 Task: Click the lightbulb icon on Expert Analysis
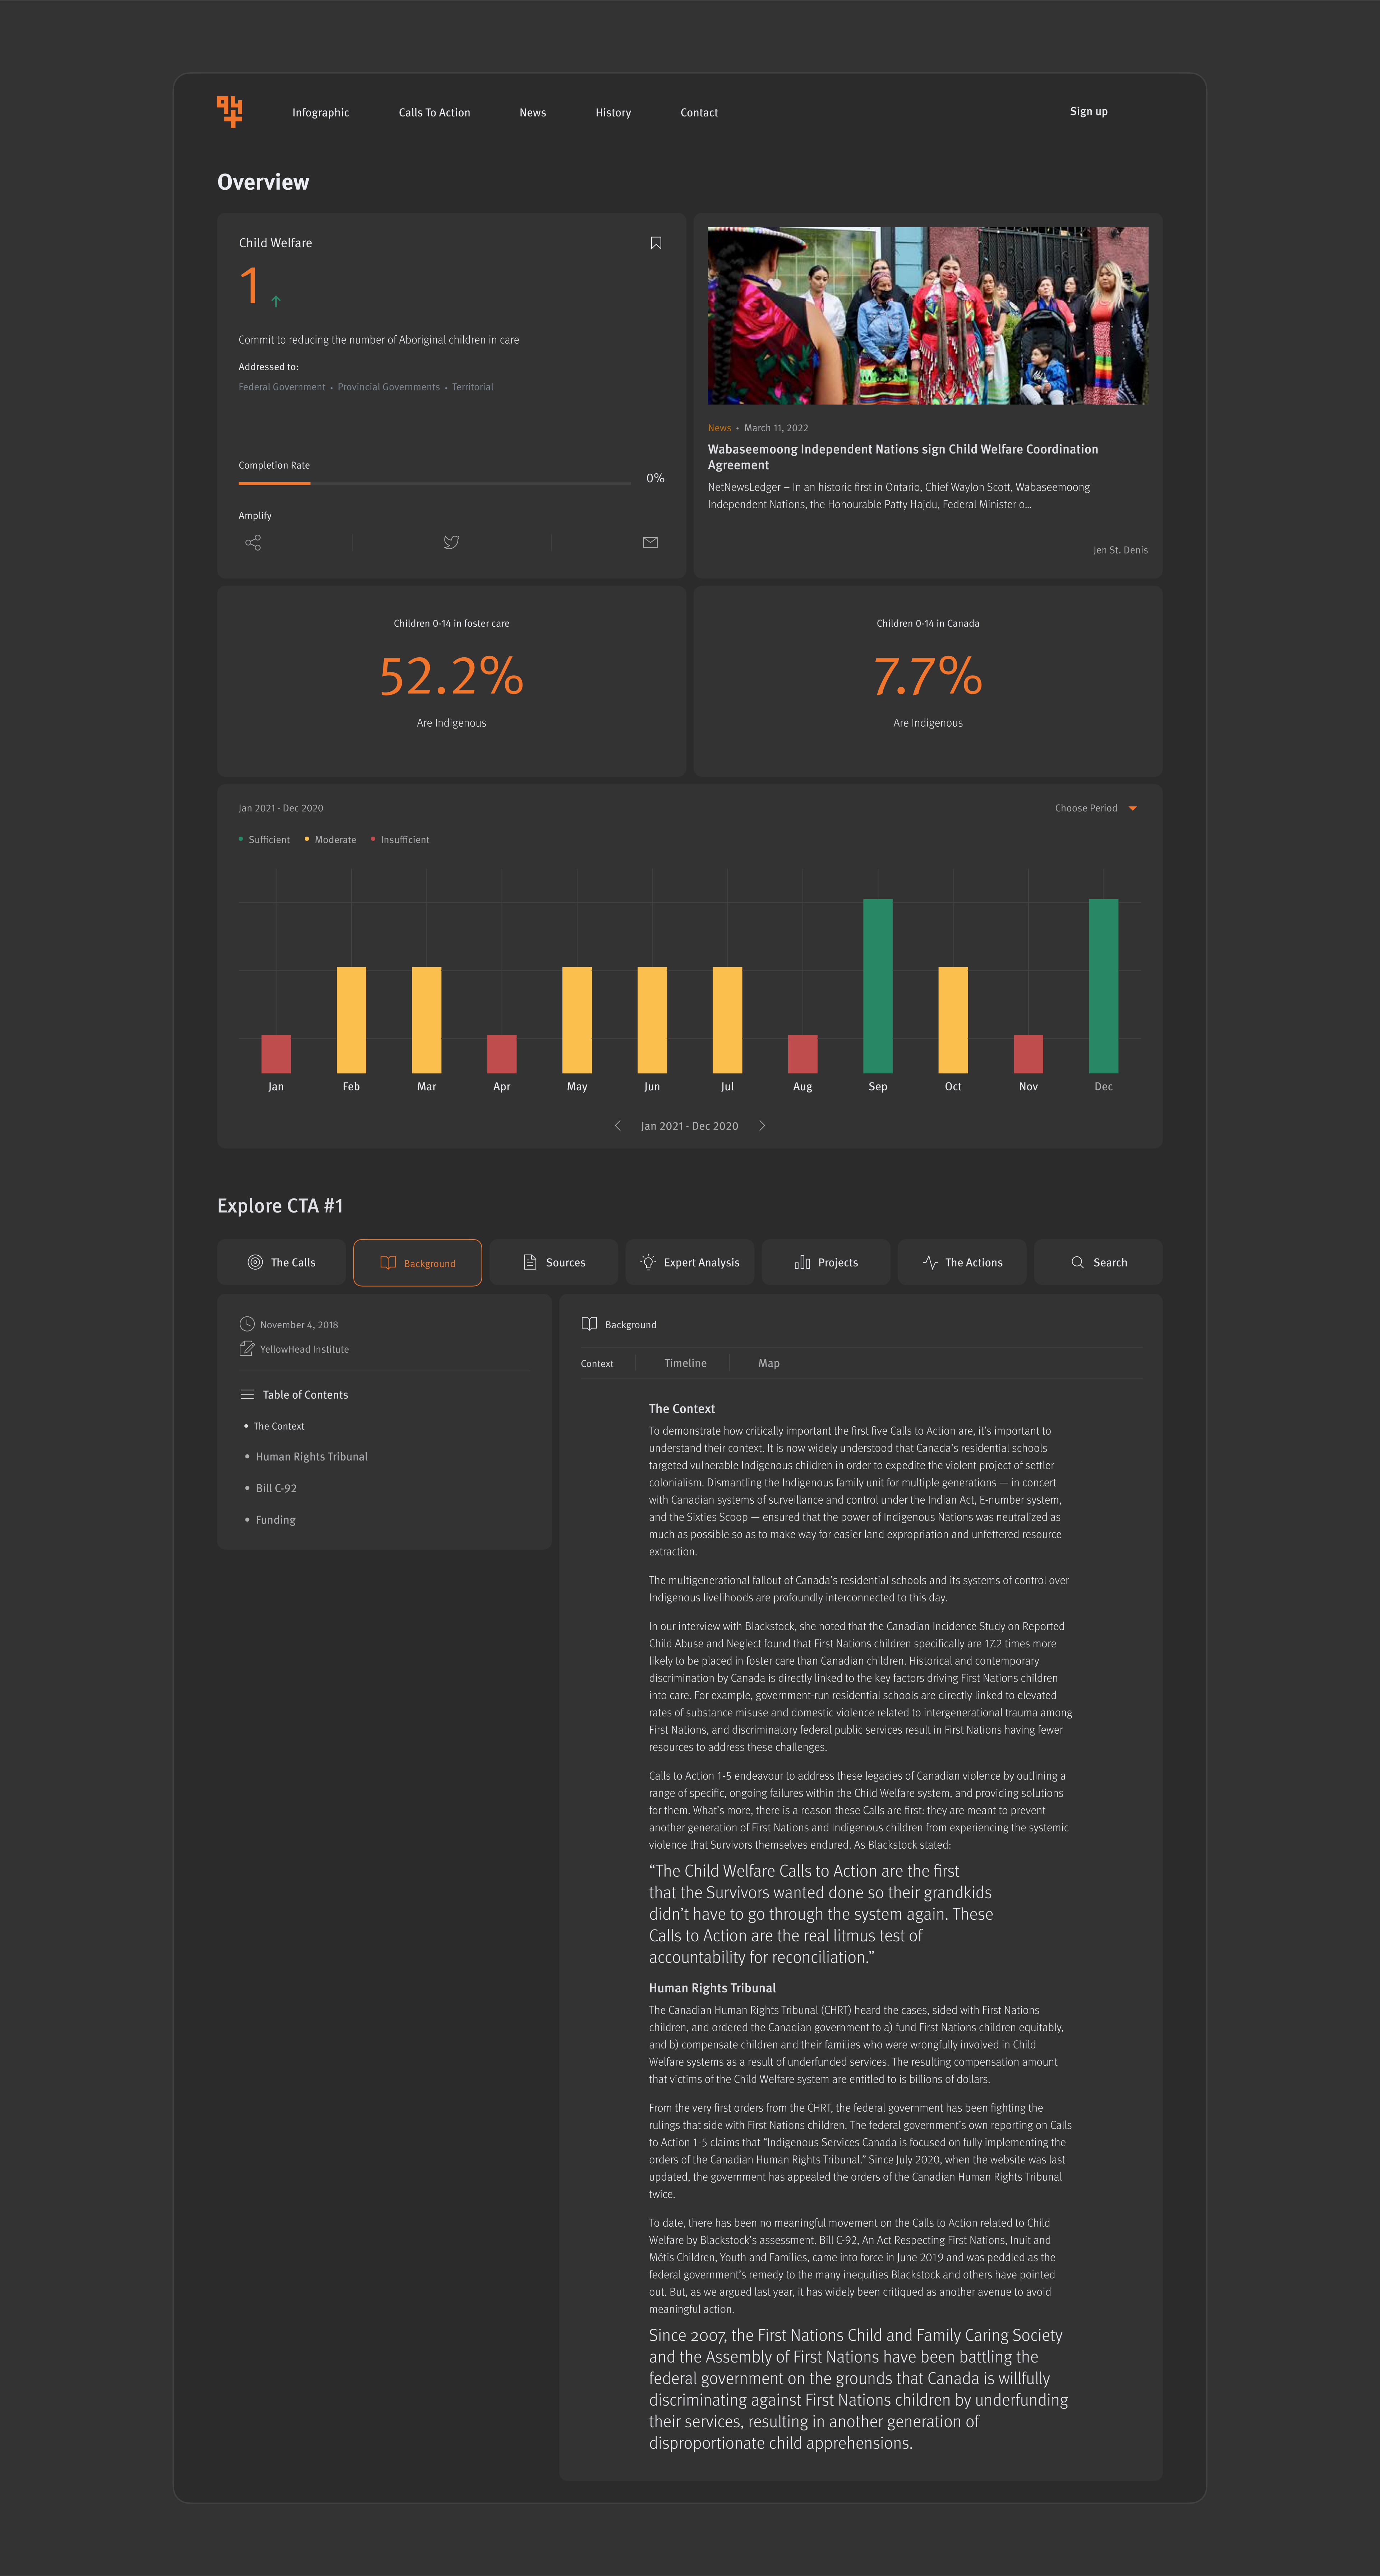click(x=648, y=1262)
